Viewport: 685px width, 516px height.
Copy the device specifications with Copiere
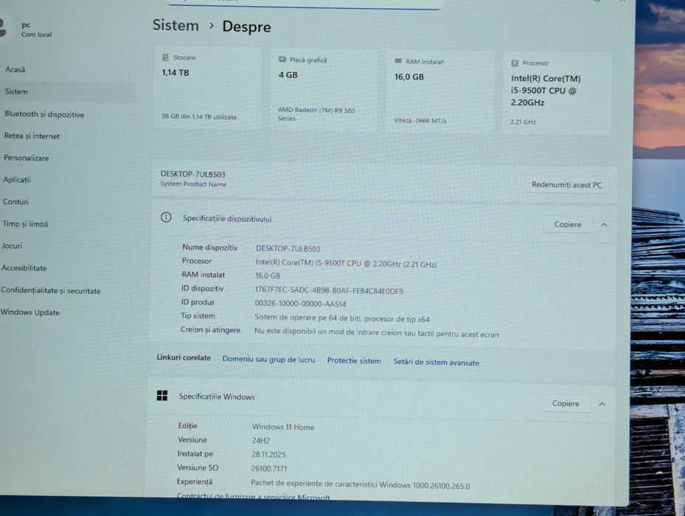click(x=568, y=225)
